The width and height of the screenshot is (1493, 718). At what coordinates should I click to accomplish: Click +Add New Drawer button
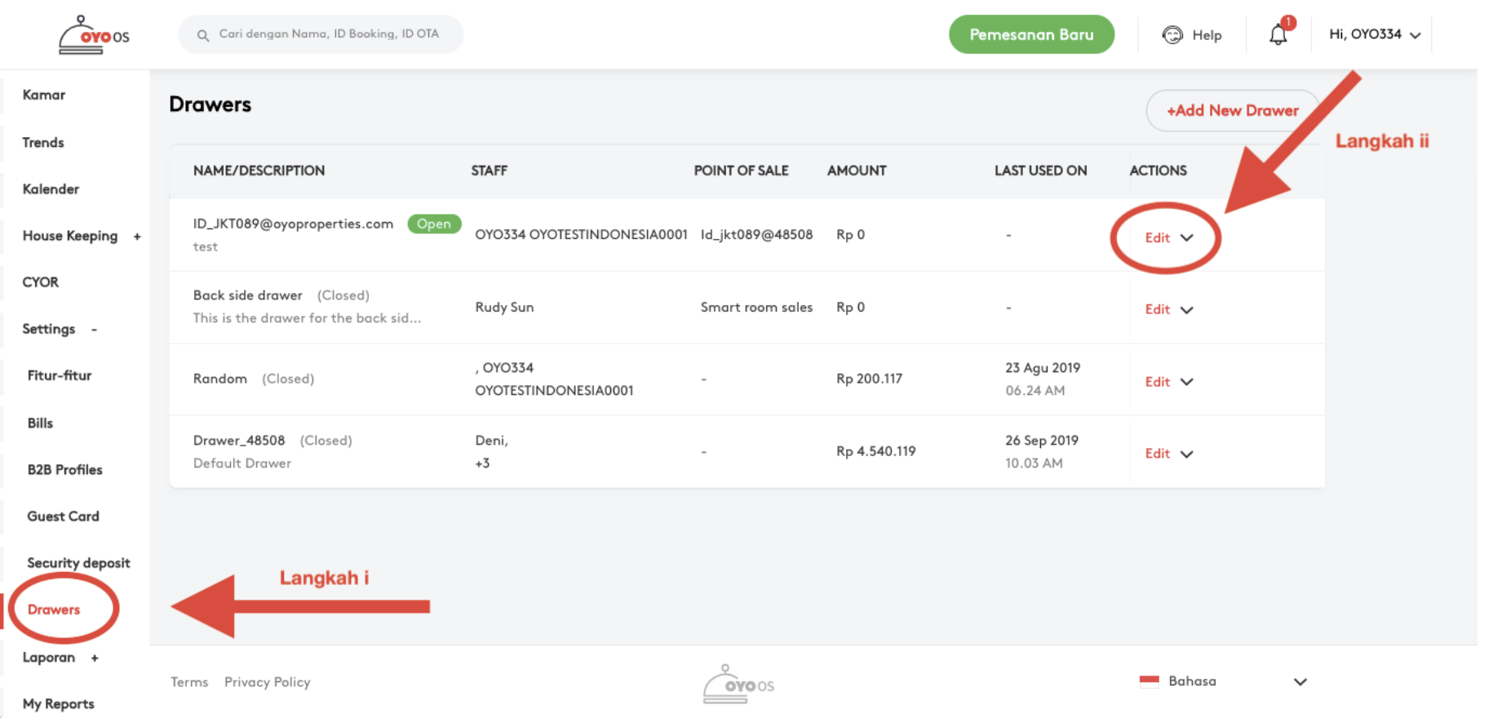coord(1232,110)
